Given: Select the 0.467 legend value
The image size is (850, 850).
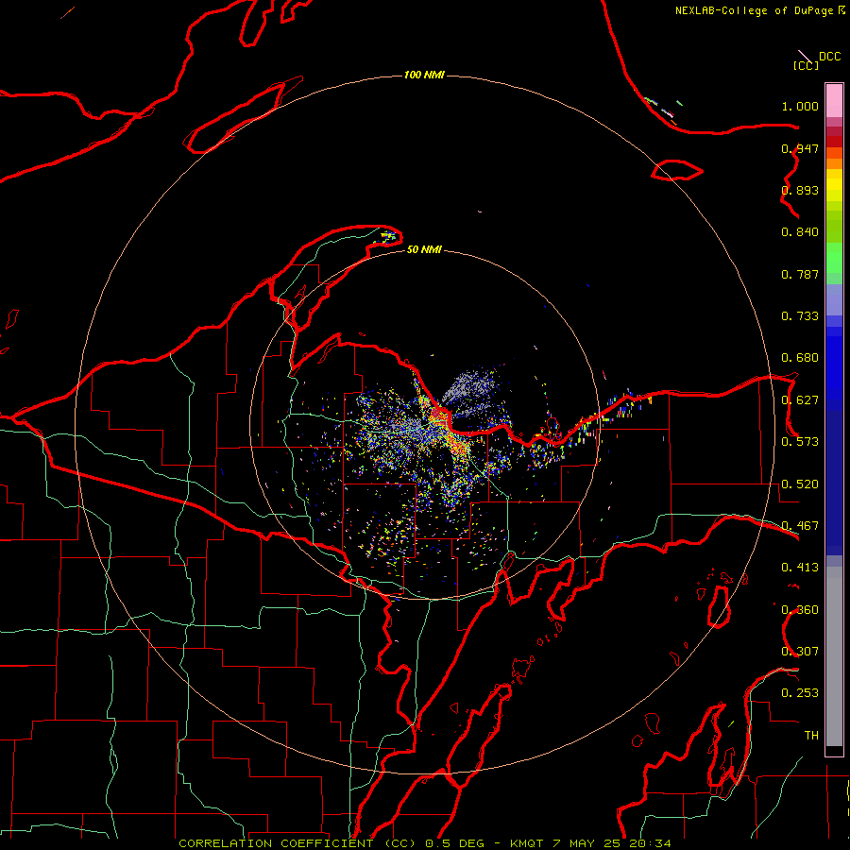Looking at the screenshot, I should [800, 526].
